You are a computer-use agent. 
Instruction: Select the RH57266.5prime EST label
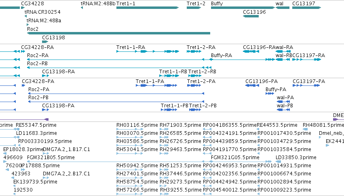(x=137, y=190)
